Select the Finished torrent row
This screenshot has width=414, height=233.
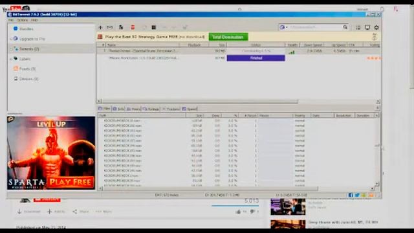point(239,58)
